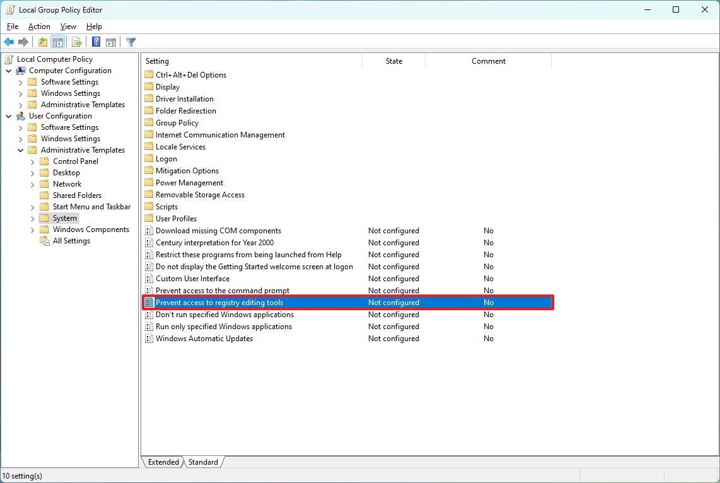The image size is (720, 483).
Task: Open the Prevent access to registry editing tools setting
Action: click(219, 302)
